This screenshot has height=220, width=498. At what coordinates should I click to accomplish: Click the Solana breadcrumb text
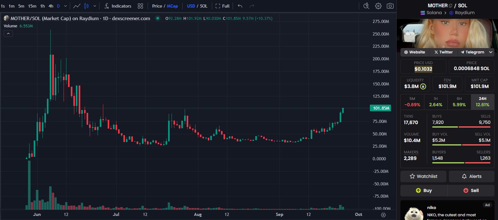(434, 13)
